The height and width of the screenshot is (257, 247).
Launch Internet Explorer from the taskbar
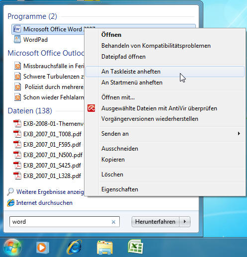[74, 247]
